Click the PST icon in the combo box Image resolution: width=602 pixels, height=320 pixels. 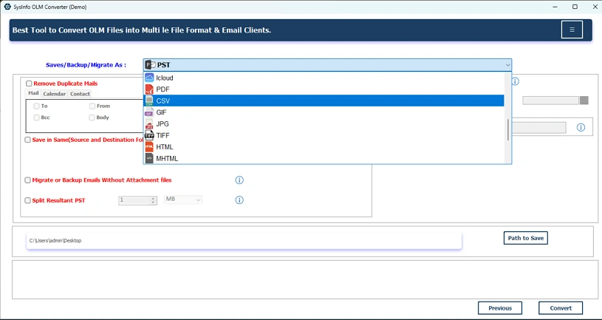(150, 65)
